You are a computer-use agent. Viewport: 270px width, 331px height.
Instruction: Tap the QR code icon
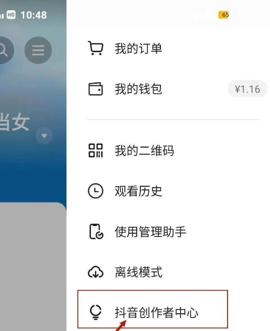point(96,150)
